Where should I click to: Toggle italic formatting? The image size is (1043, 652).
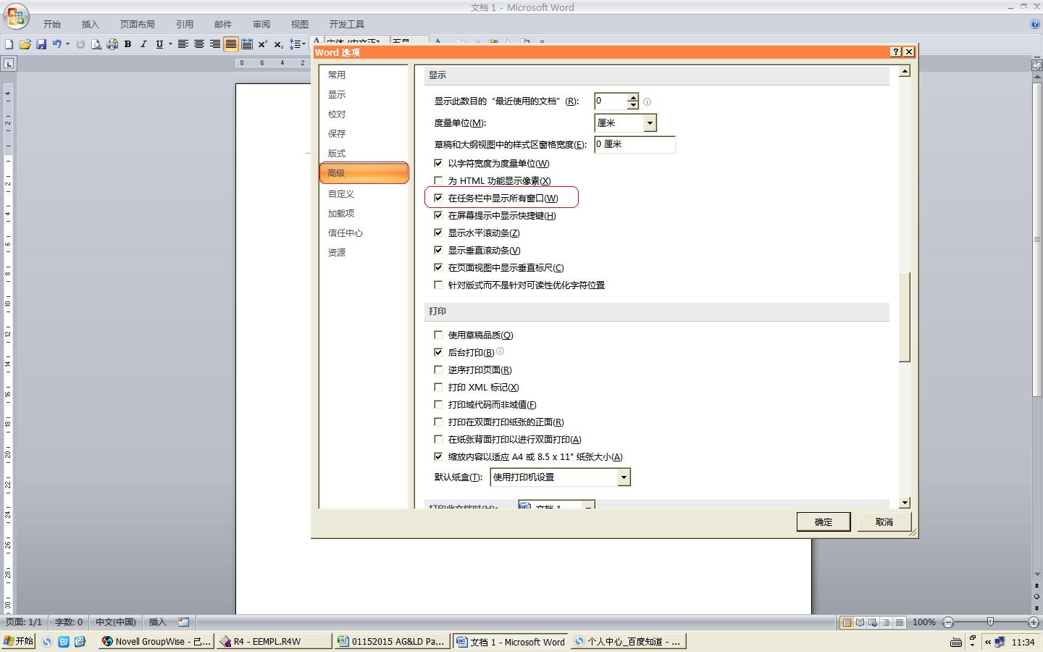coord(143,44)
